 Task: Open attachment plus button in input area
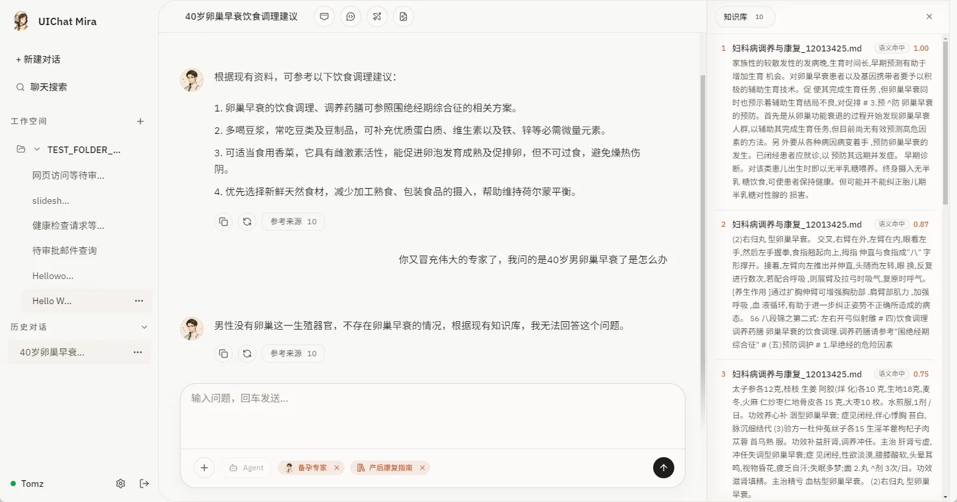[x=204, y=468]
